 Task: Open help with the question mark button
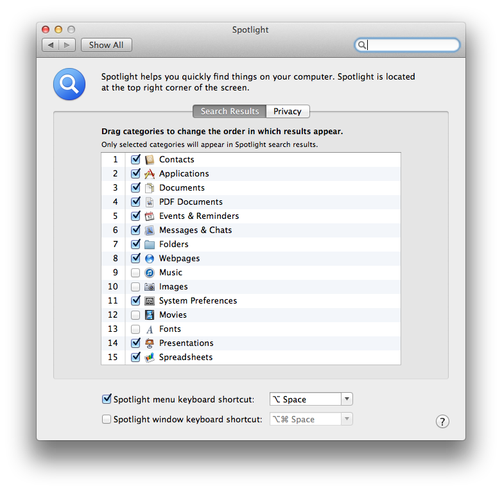442,422
